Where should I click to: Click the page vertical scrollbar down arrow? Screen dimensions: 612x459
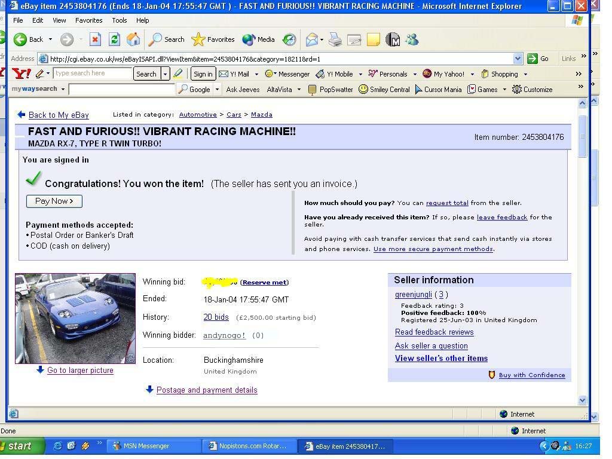tap(583, 400)
